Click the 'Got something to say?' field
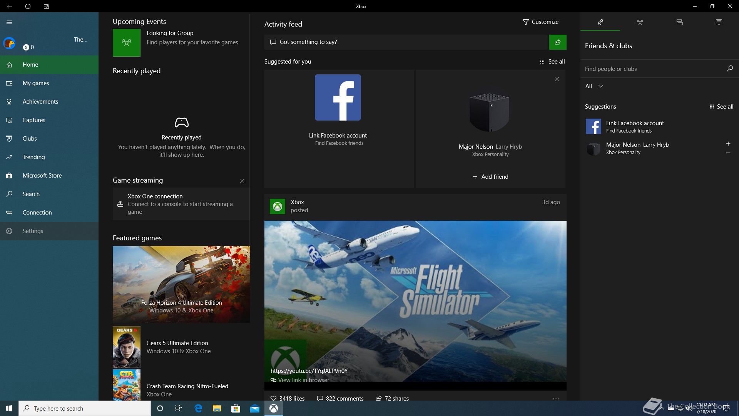The image size is (739, 416). [x=406, y=42]
